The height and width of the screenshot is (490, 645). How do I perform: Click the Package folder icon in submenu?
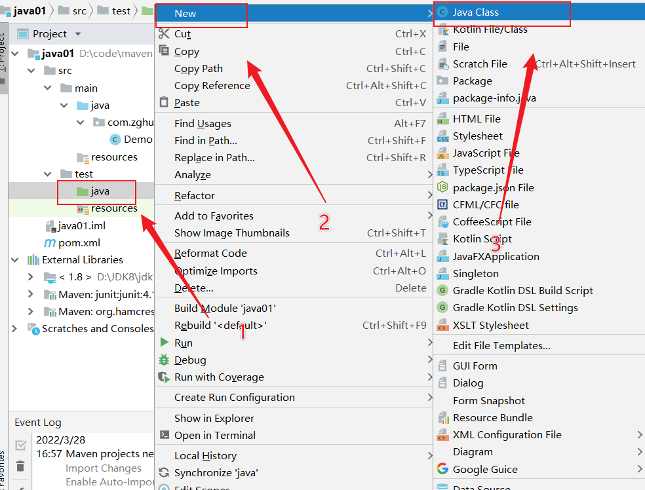[x=442, y=81]
